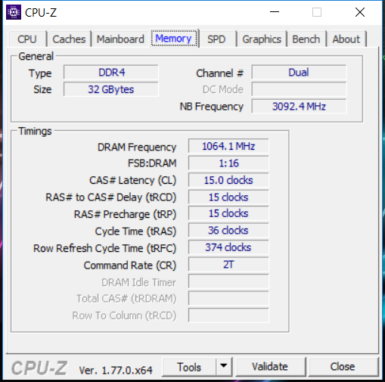
Task: Switch to the Graphics tab
Action: point(262,39)
